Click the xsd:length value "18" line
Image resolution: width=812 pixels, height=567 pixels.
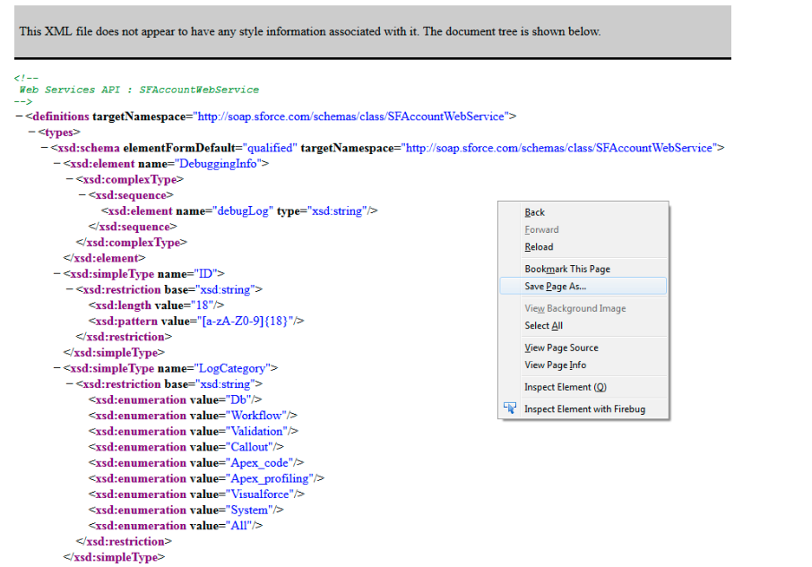coord(156,305)
